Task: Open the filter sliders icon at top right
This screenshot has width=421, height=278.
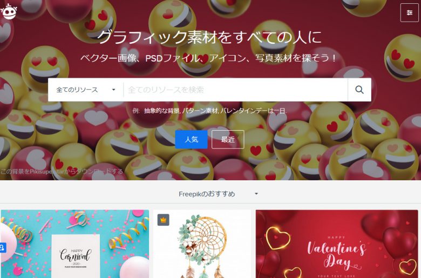Action: [409, 12]
